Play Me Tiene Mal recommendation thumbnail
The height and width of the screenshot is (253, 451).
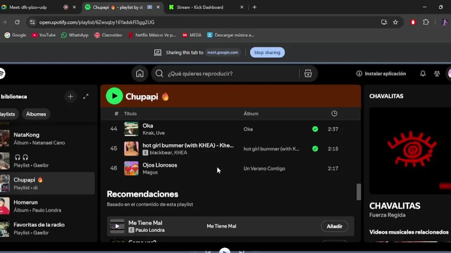point(117,226)
